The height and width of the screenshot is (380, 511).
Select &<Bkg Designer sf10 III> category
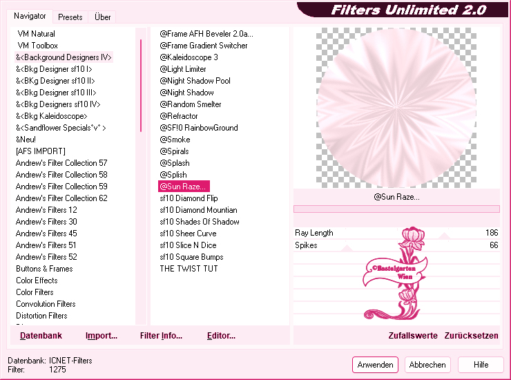(x=56, y=93)
